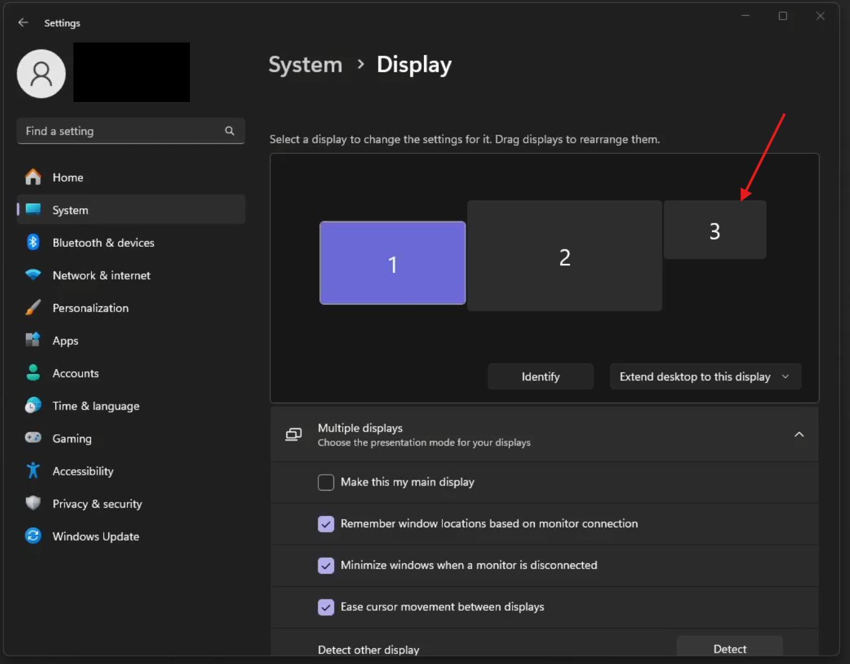Click the user profile avatar icon
Viewport: 850px width, 664px height.
(41, 73)
